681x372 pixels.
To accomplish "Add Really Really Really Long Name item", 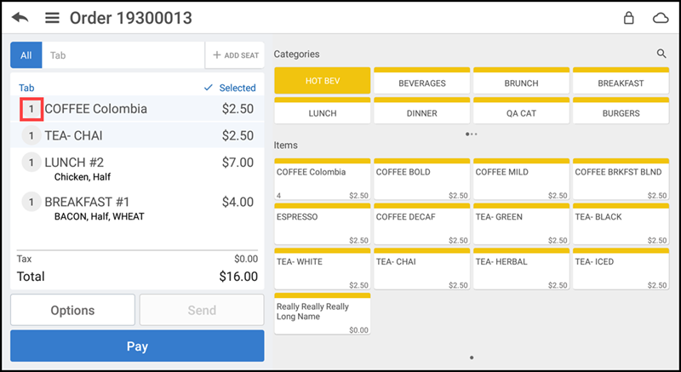I will point(323,313).
